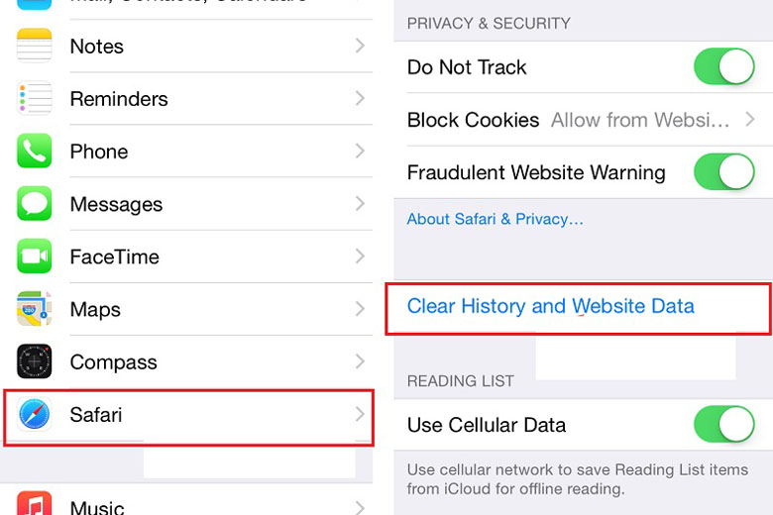Tap the Reminders list icon
The image size is (773, 515).
pos(34,98)
